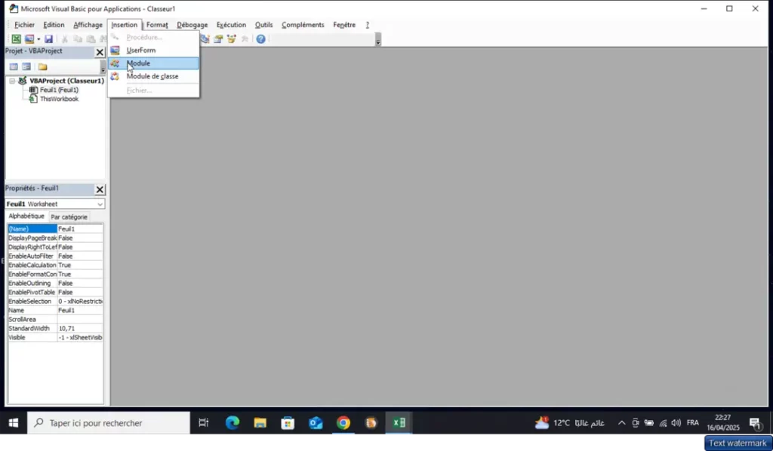Click the View Microsoft Excel icon
773x451 pixels.
click(x=16, y=38)
